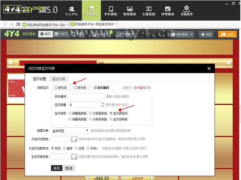Tick the 按分类 checkbox
The width and height of the screenshot is (241, 180).
click(76, 88)
